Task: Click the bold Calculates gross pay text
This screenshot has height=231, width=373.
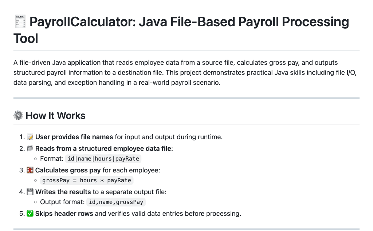Action: (x=68, y=170)
